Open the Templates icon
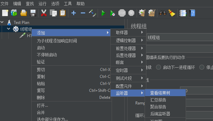The height and width of the screenshot is (121, 213). pyautogui.click(x=14, y=13)
